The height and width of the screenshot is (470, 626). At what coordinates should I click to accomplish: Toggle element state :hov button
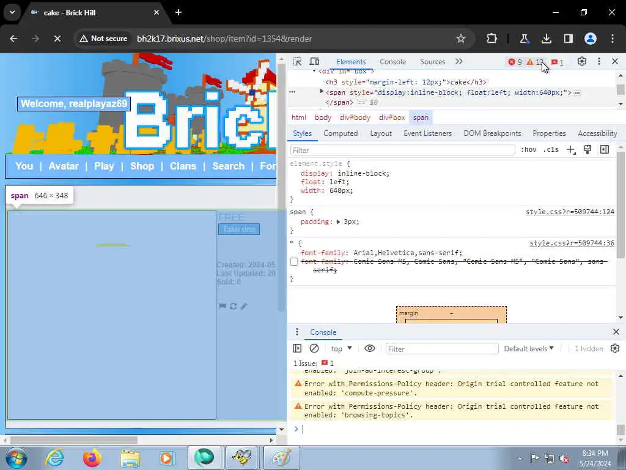tap(529, 149)
